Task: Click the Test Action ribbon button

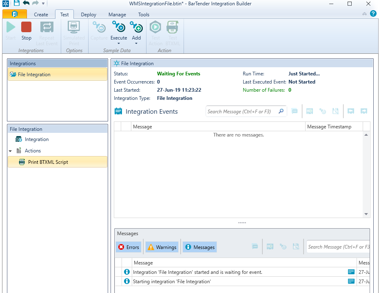Action: 155,33
